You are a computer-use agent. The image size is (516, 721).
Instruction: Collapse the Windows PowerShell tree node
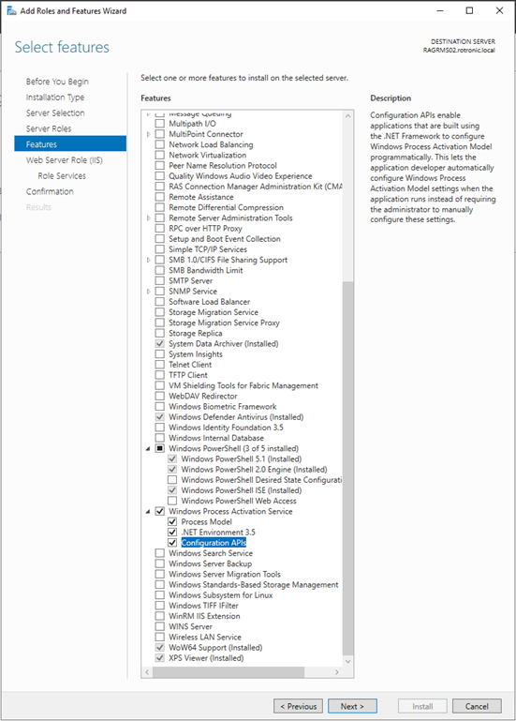click(x=148, y=449)
